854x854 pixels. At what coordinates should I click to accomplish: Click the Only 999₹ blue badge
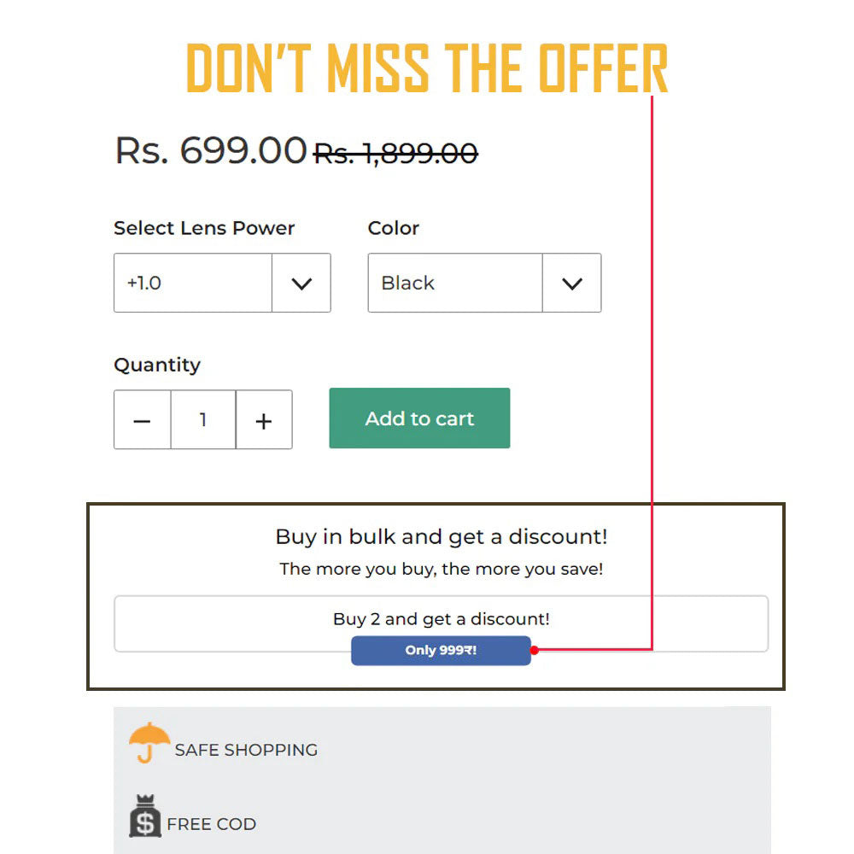tap(441, 651)
